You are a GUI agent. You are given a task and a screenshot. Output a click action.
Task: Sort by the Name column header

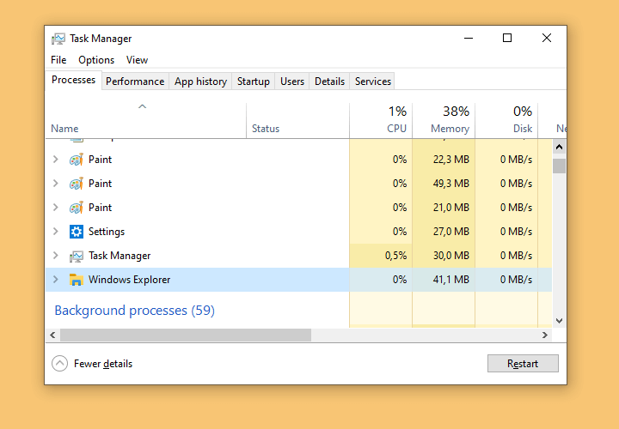[x=145, y=120]
